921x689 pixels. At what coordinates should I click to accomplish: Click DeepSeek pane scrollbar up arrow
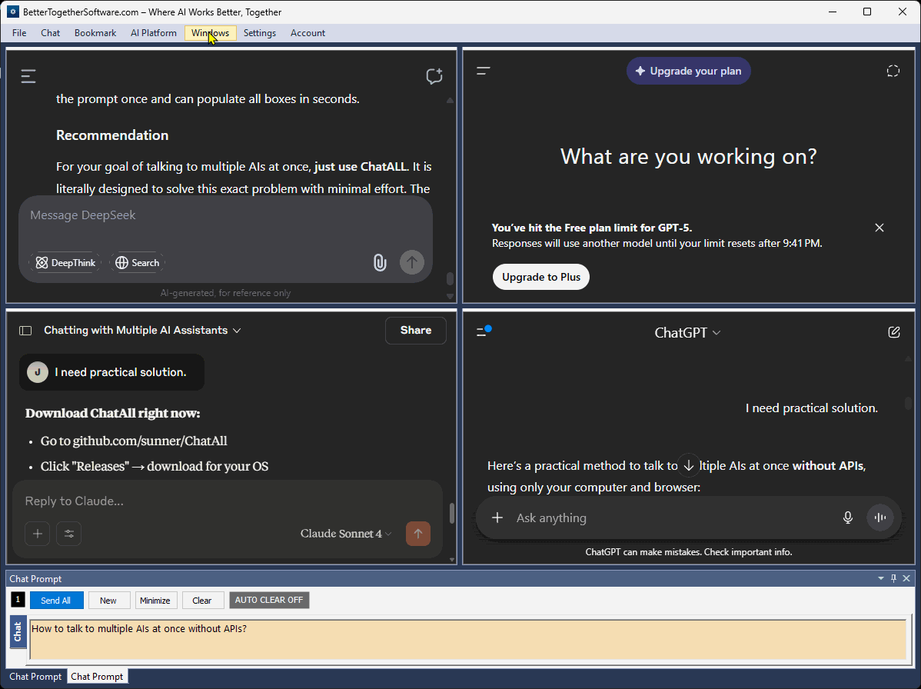pyautogui.click(x=450, y=101)
